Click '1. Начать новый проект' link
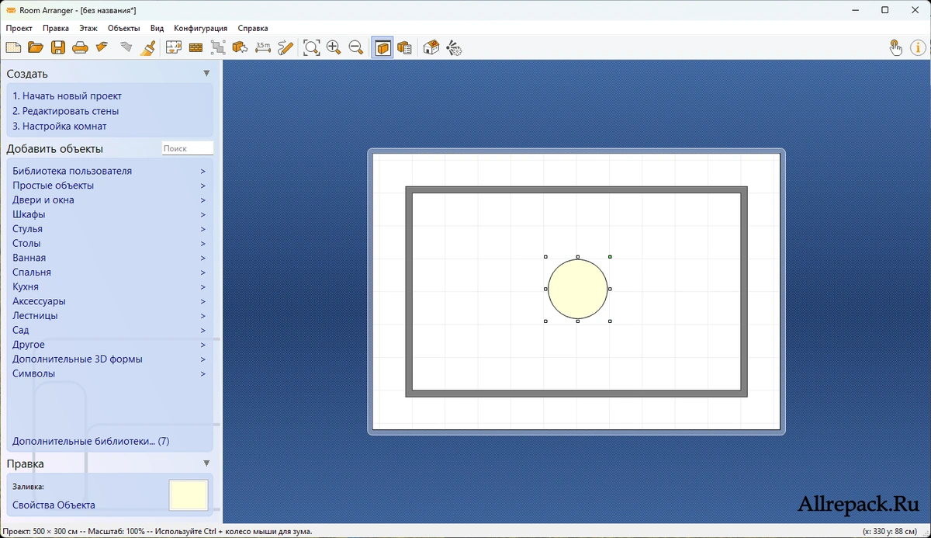931x538 pixels. coord(67,96)
